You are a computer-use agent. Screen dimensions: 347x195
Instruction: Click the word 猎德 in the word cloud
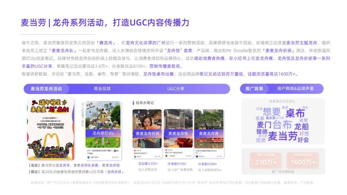(x=262, y=132)
